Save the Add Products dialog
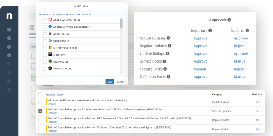This screenshot has width=273, height=136. point(110,82)
